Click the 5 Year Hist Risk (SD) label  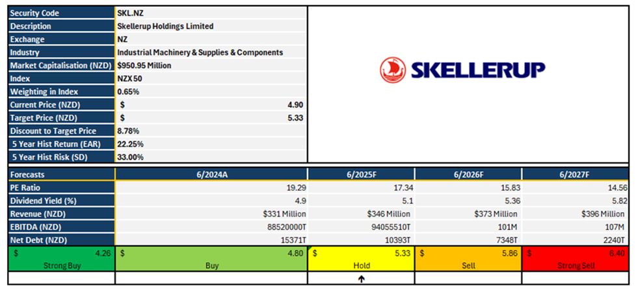point(61,157)
